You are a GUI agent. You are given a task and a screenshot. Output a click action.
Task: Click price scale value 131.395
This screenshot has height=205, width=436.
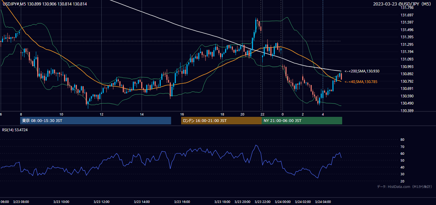tap(407, 37)
